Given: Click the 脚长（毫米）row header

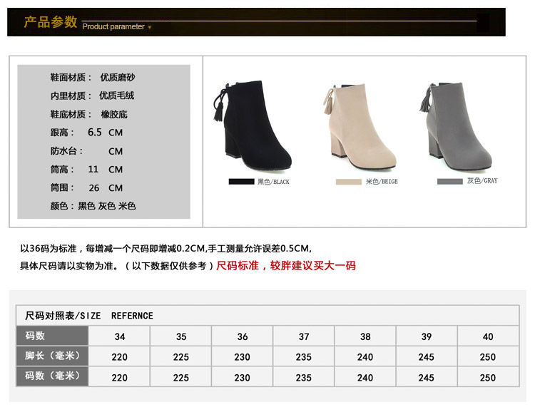Looking at the screenshot, I should pyautogui.click(x=52, y=356).
